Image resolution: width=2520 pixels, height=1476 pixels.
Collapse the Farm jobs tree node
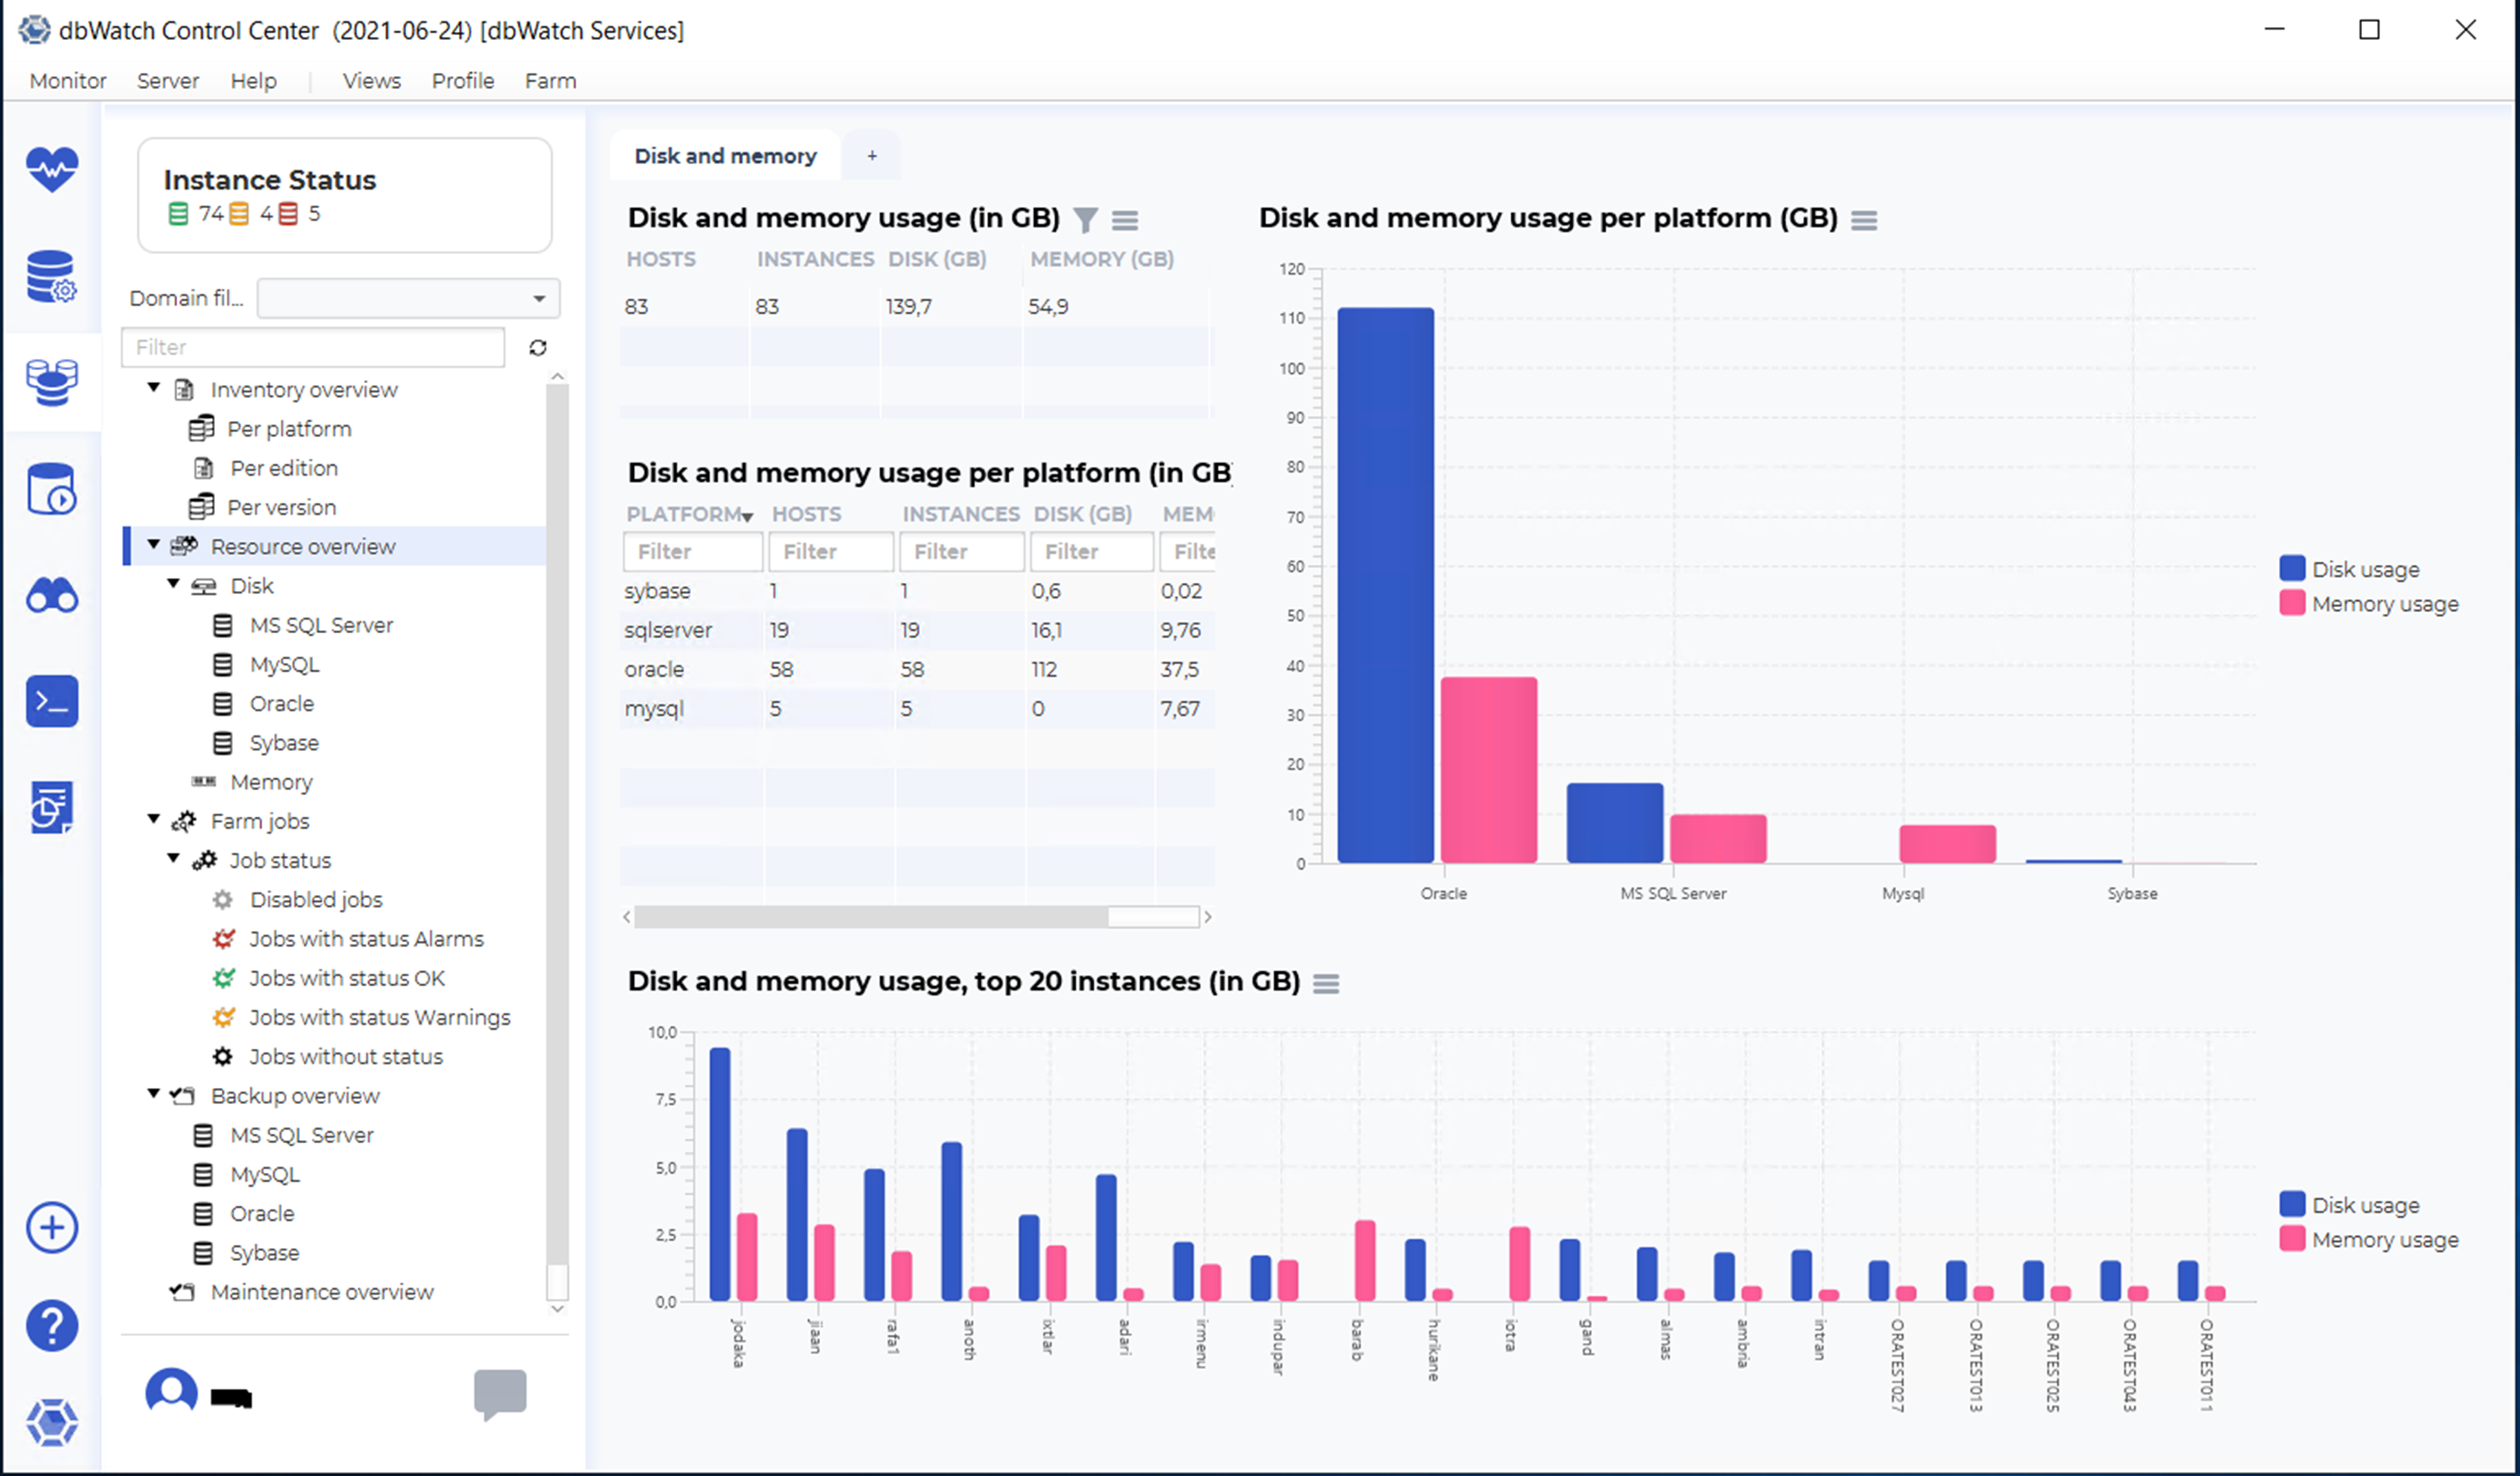click(154, 820)
